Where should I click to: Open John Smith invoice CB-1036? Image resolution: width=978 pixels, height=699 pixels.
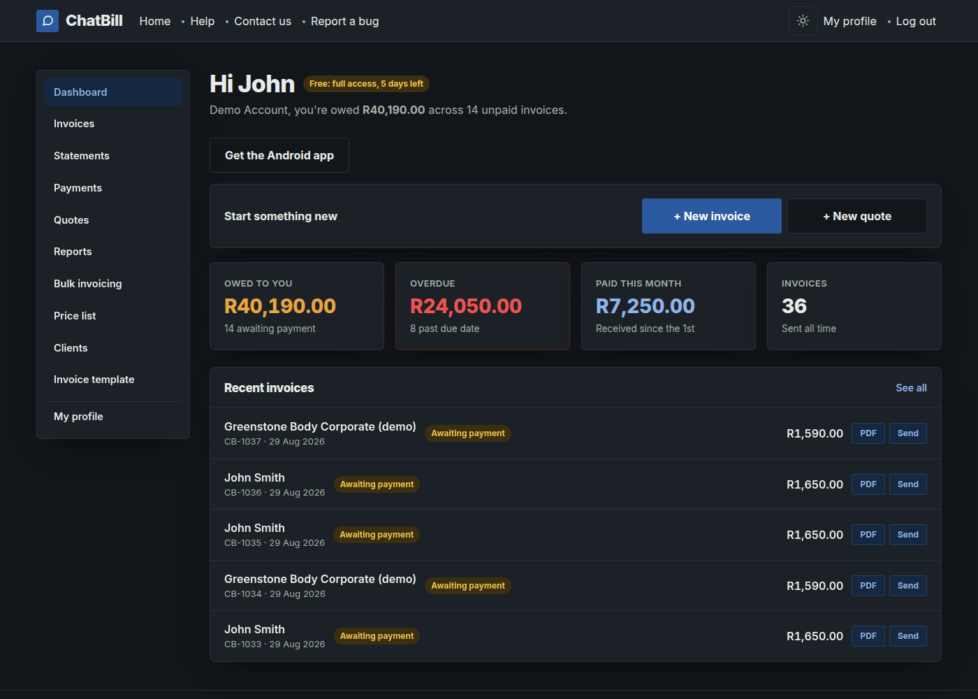pos(275,484)
